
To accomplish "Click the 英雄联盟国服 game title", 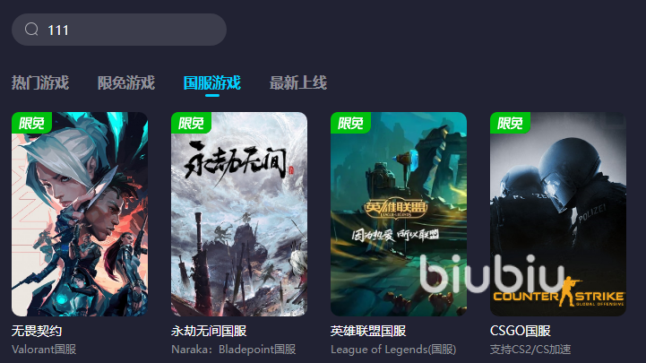I will [368, 331].
